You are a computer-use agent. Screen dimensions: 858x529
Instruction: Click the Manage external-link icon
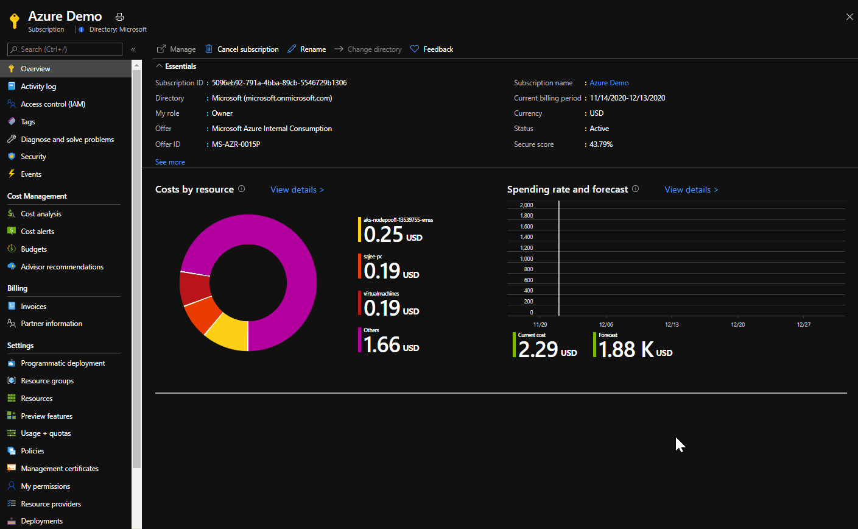[161, 49]
